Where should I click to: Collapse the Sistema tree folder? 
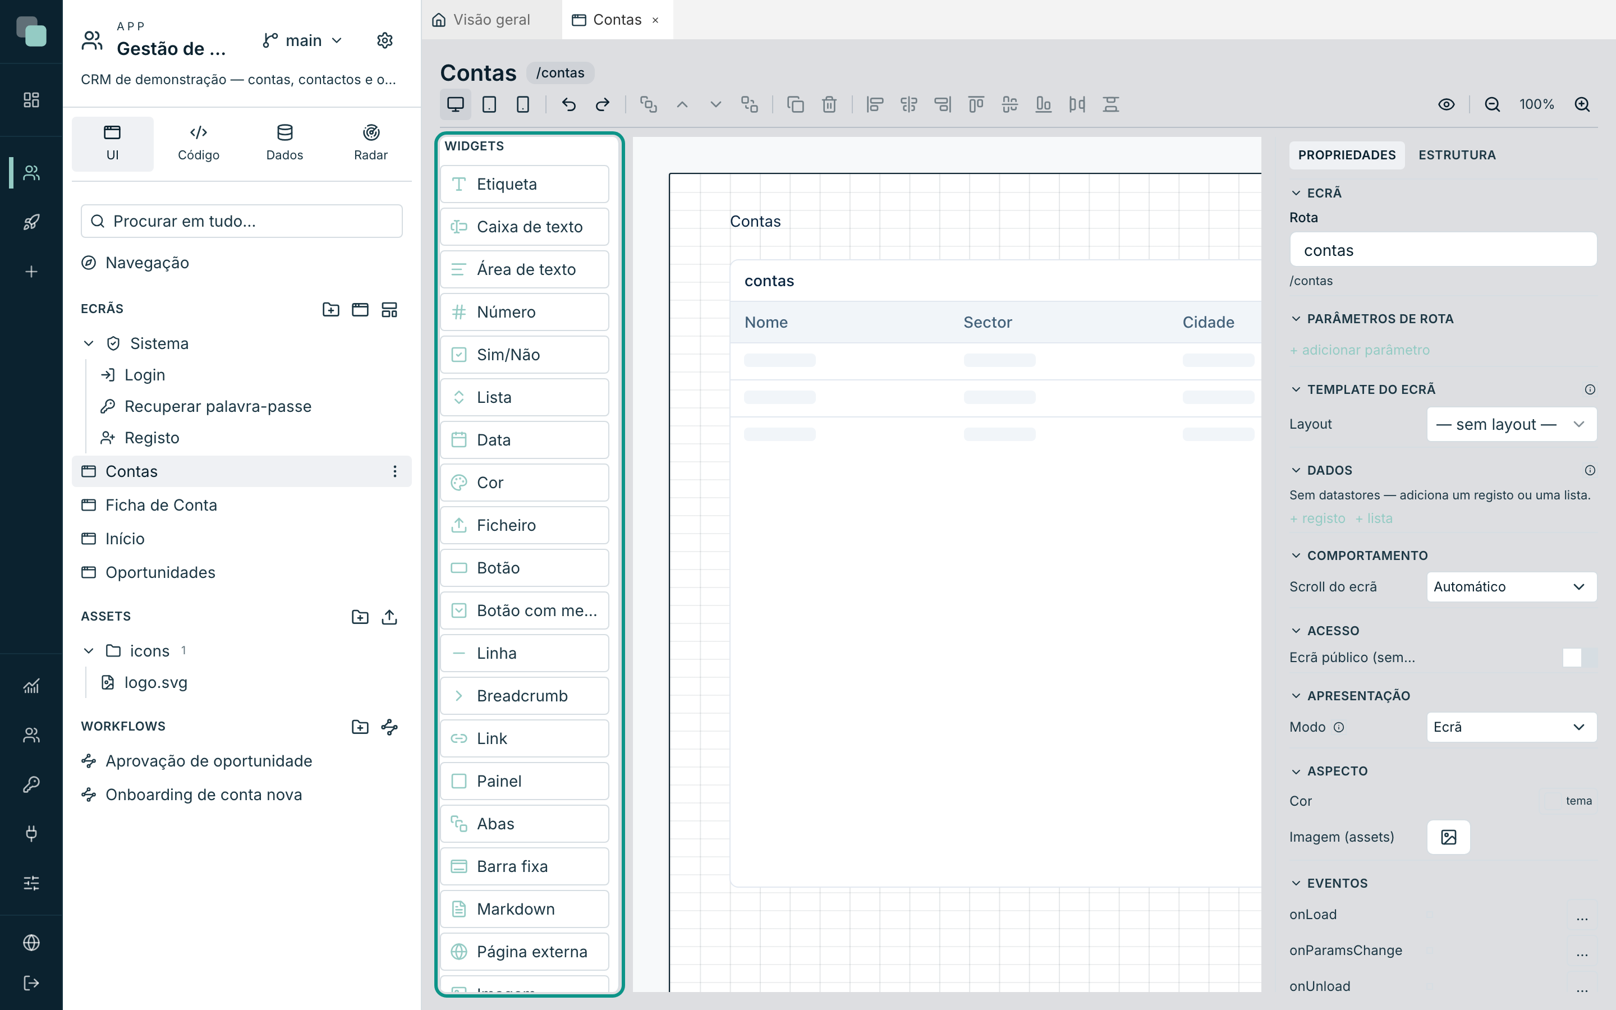(89, 343)
